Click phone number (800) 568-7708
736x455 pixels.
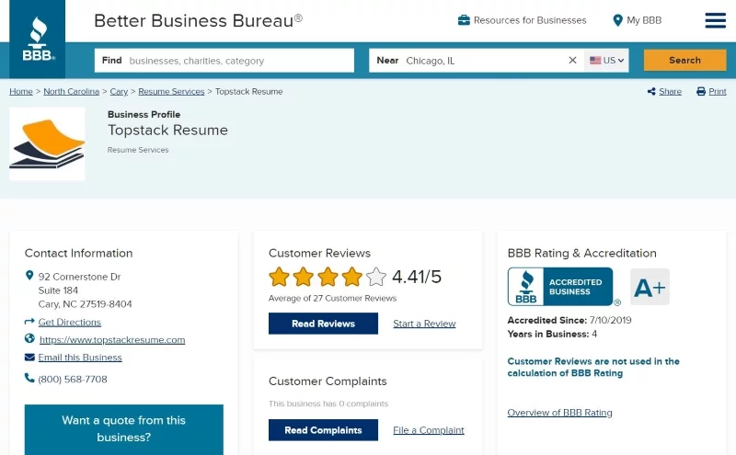pyautogui.click(x=73, y=379)
